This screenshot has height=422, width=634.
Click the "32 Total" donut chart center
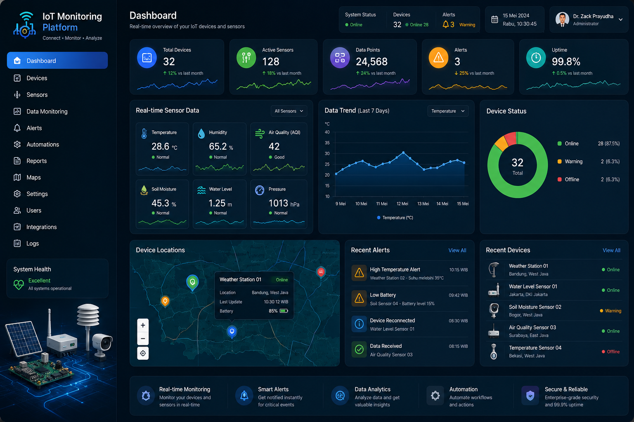click(x=518, y=166)
